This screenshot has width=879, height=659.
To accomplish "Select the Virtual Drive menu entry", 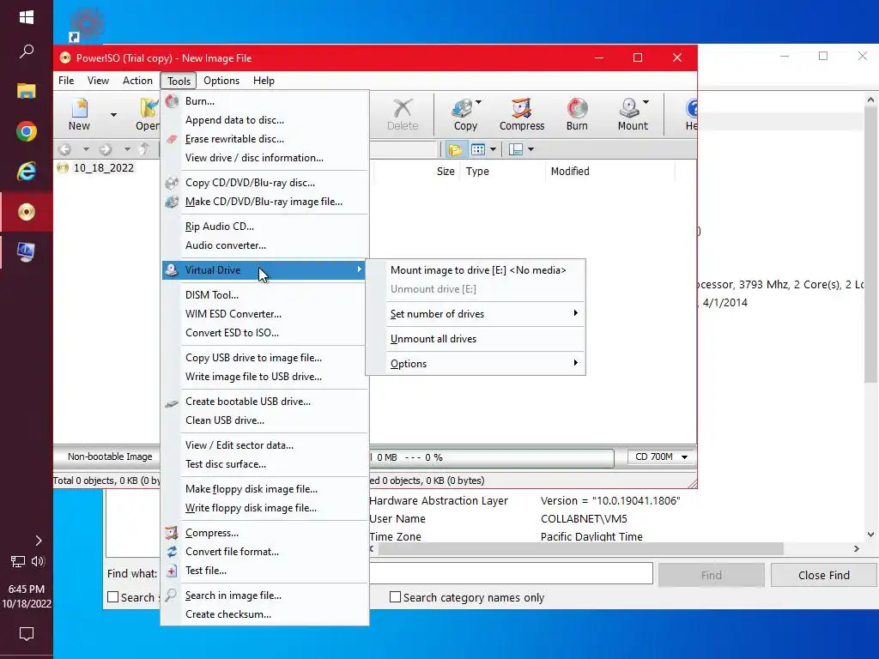I will tap(264, 270).
